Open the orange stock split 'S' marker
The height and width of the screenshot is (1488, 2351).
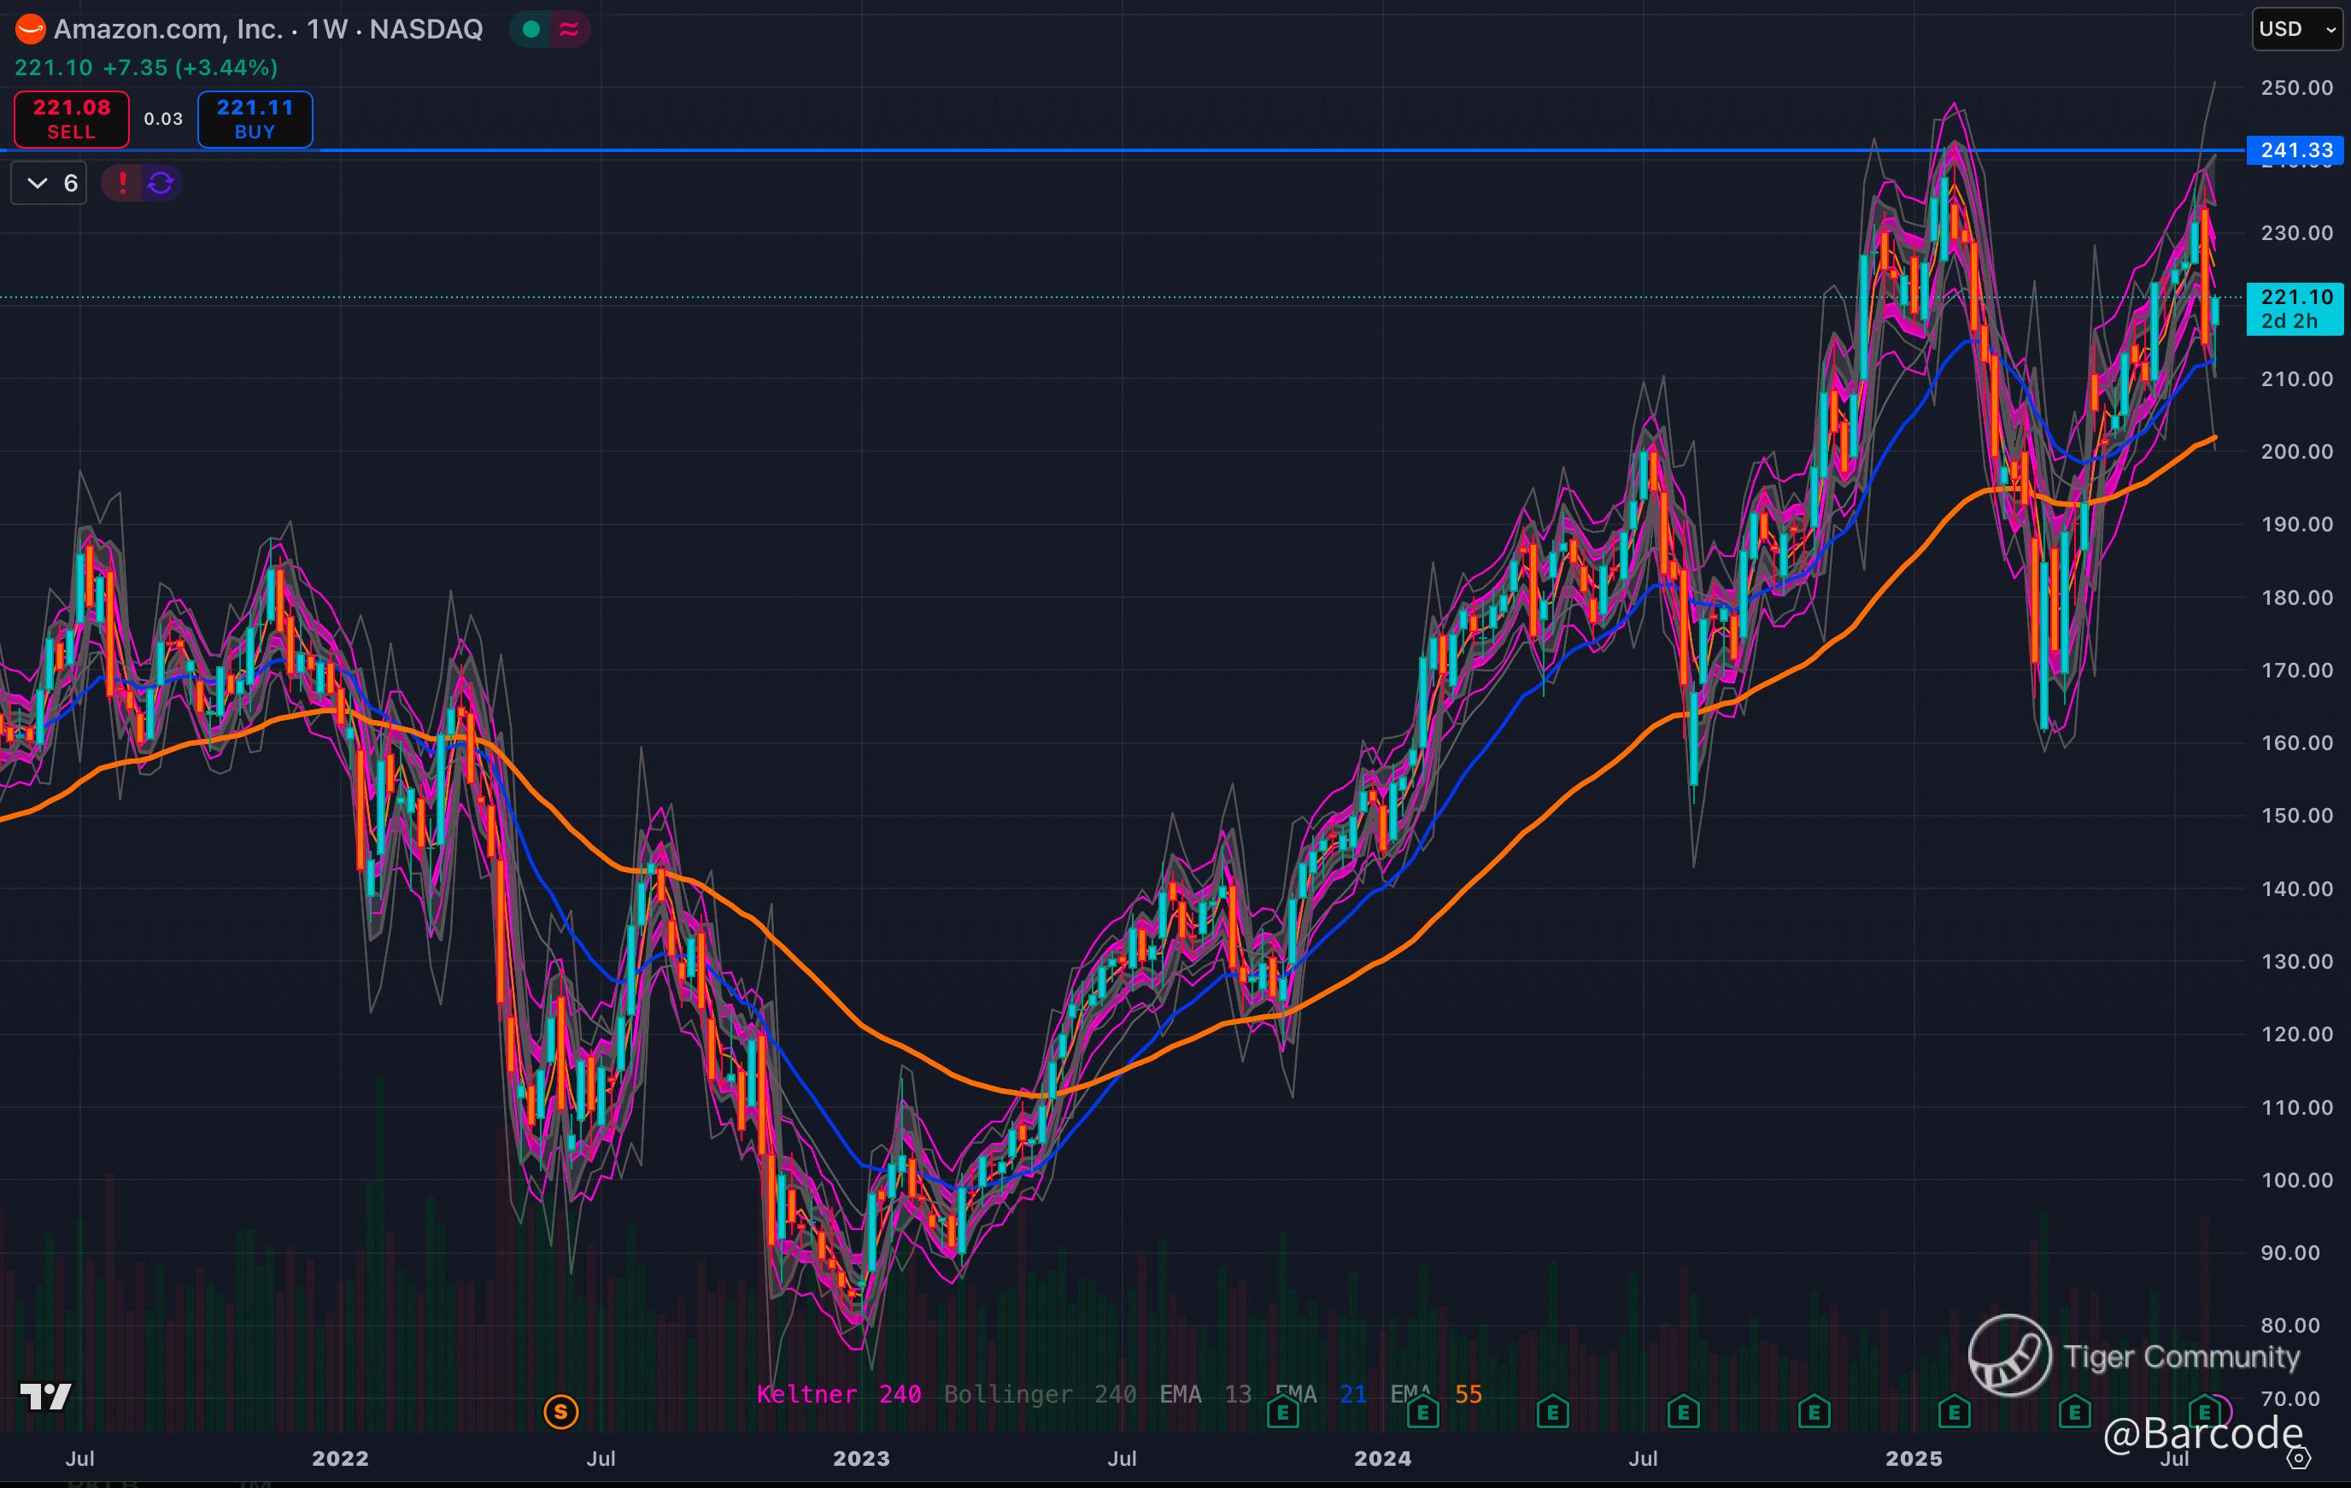pyautogui.click(x=560, y=1411)
